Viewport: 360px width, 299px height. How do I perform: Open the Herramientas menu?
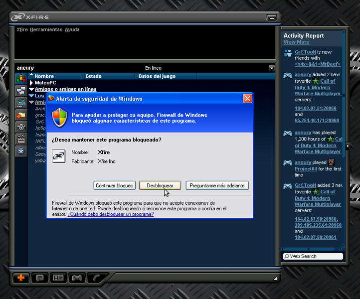tap(46, 29)
